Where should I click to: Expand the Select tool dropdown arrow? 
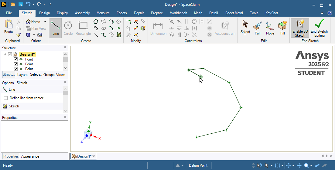pos(245,35)
